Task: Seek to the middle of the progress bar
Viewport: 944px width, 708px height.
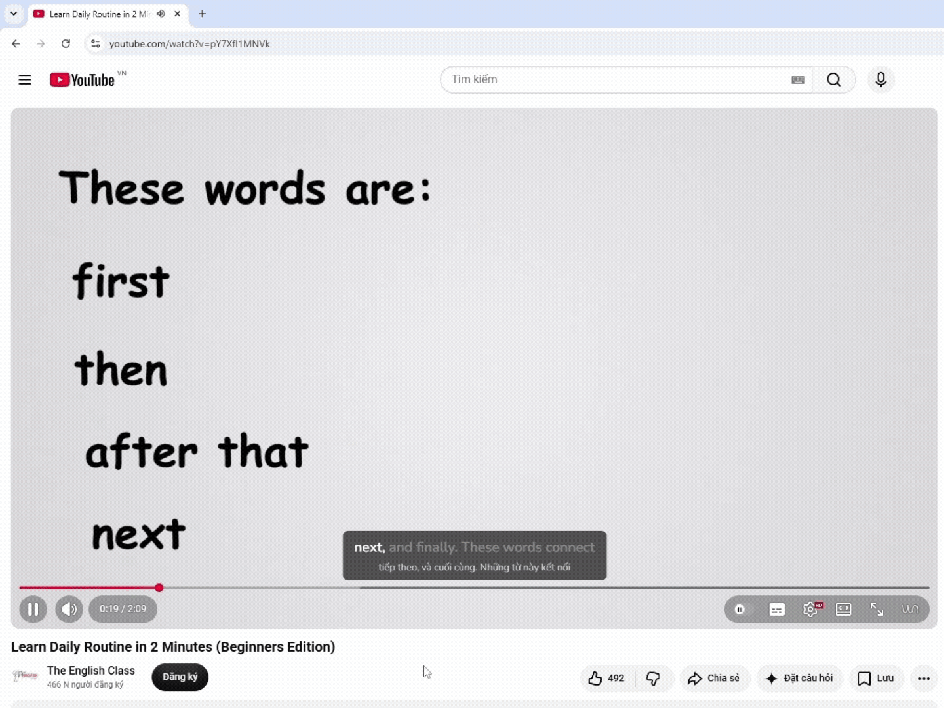Action: pos(474,588)
